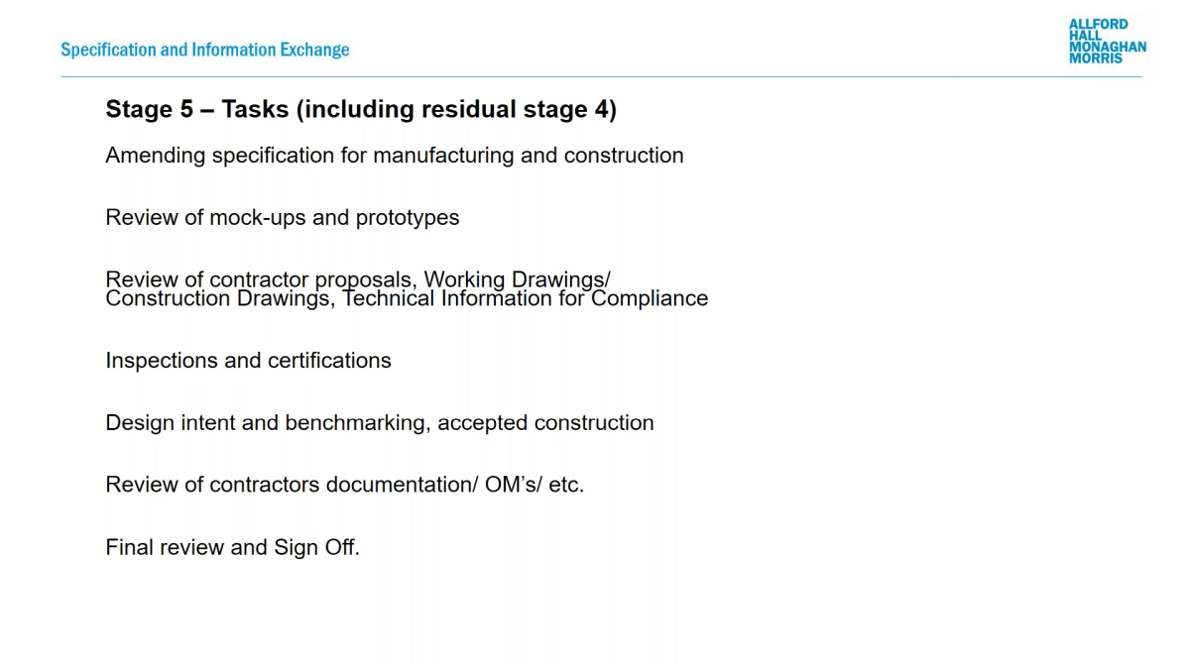
Task: Select the 'Stage 5 – Tasks' slide title
Action: tap(361, 109)
